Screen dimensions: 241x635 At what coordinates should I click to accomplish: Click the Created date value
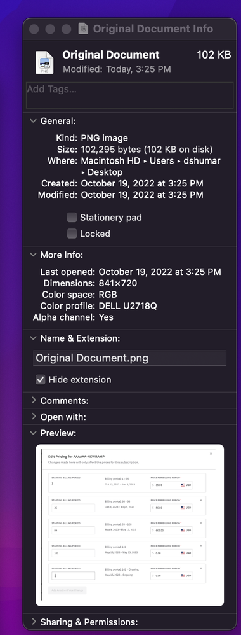[142, 183]
